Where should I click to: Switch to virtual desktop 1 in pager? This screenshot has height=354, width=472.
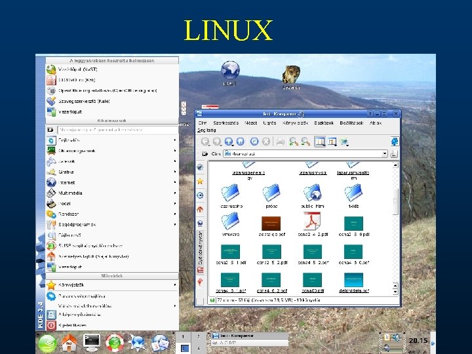184,337
